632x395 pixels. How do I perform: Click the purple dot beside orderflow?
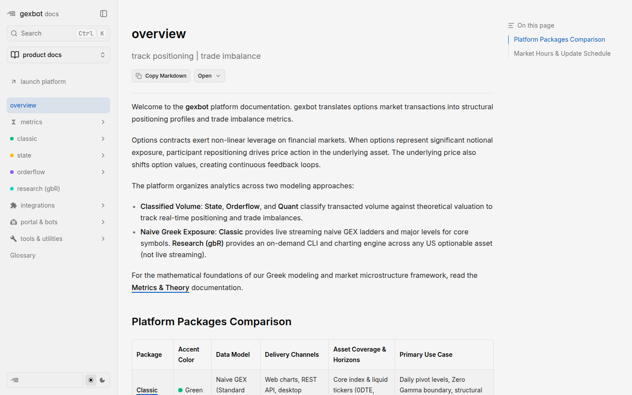click(x=12, y=172)
